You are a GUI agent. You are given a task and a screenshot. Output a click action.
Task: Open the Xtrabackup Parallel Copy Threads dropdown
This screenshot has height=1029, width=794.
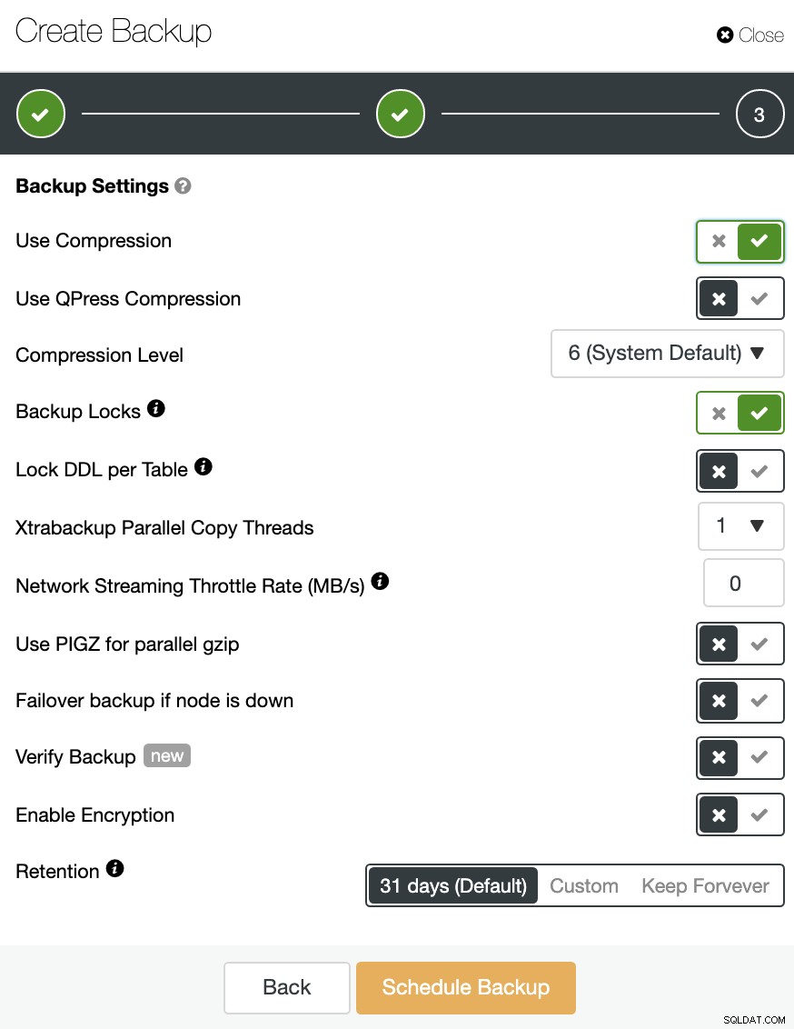(741, 526)
